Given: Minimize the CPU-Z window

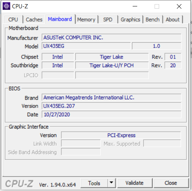Looking at the screenshot, I should click(x=135, y=6).
